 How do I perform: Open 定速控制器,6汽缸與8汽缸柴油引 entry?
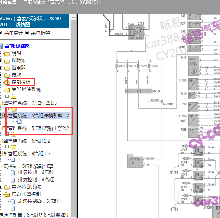coord(35,215)
